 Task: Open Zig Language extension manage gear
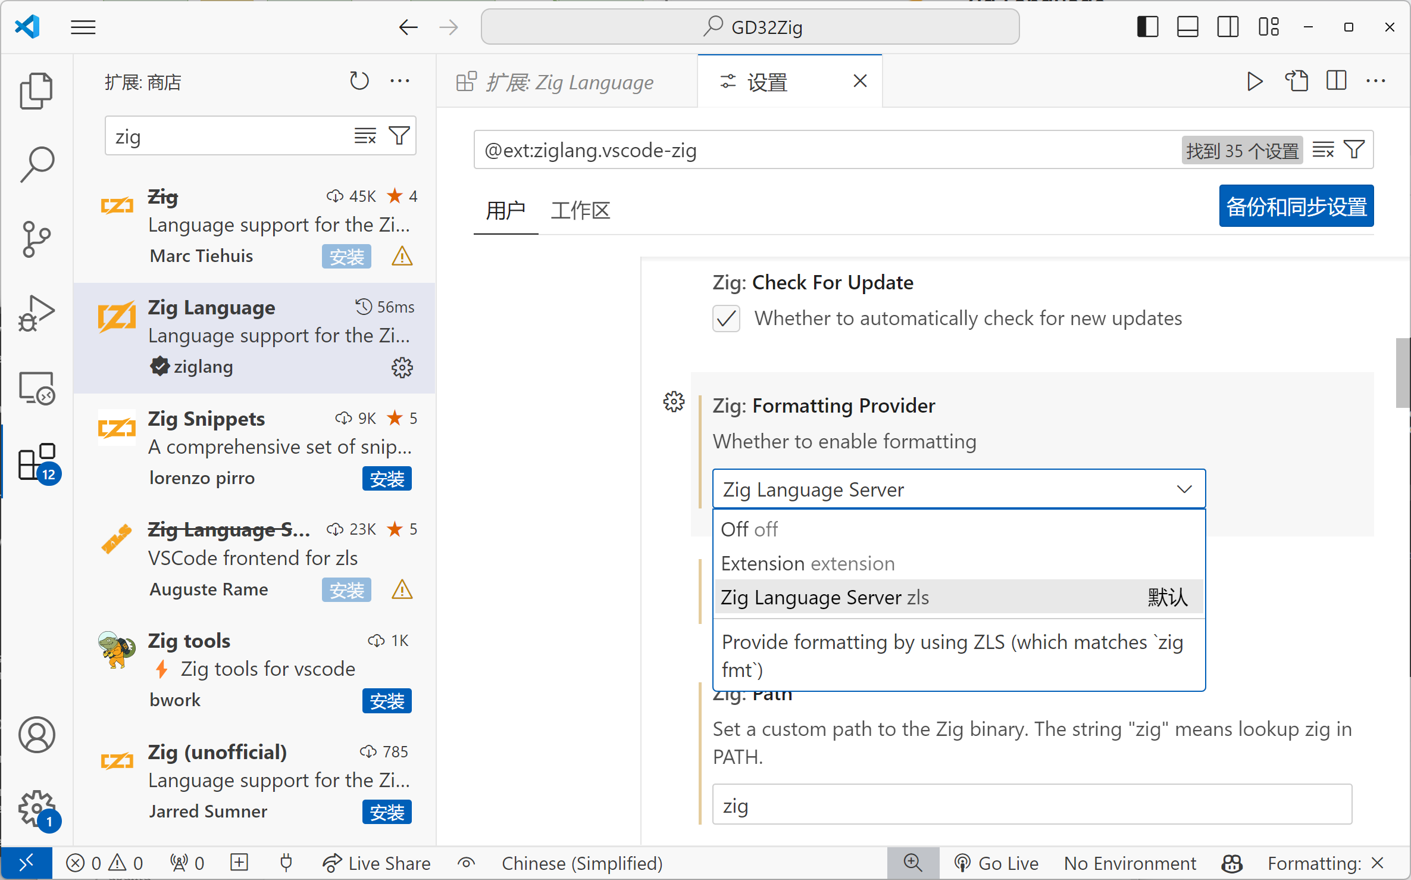click(x=402, y=367)
